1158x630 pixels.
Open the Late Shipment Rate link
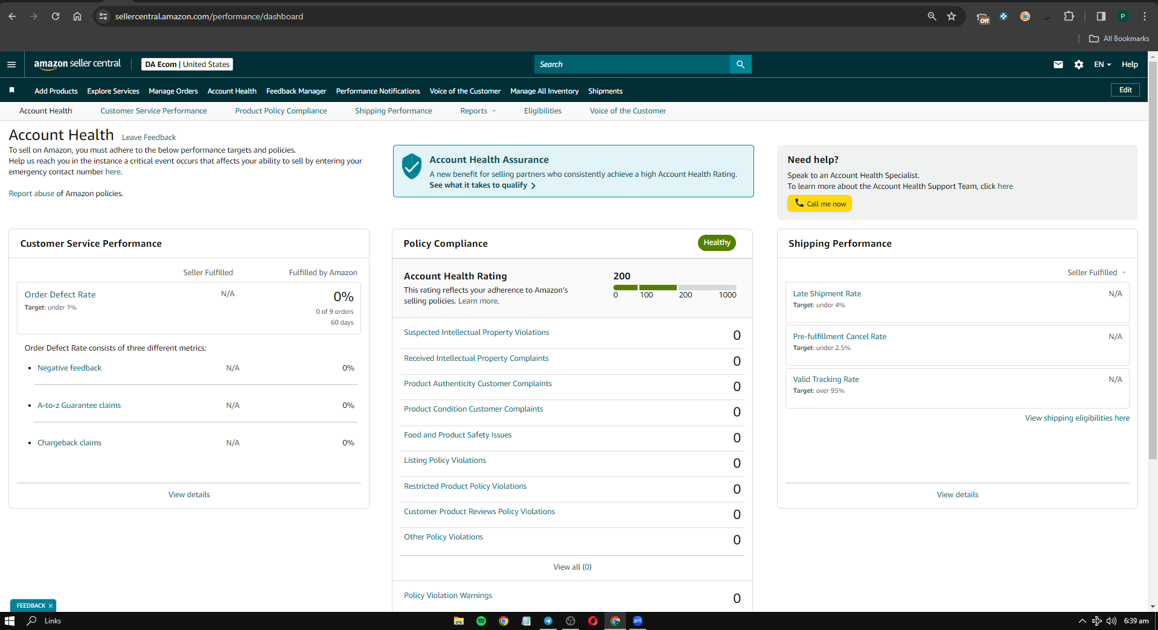(827, 294)
